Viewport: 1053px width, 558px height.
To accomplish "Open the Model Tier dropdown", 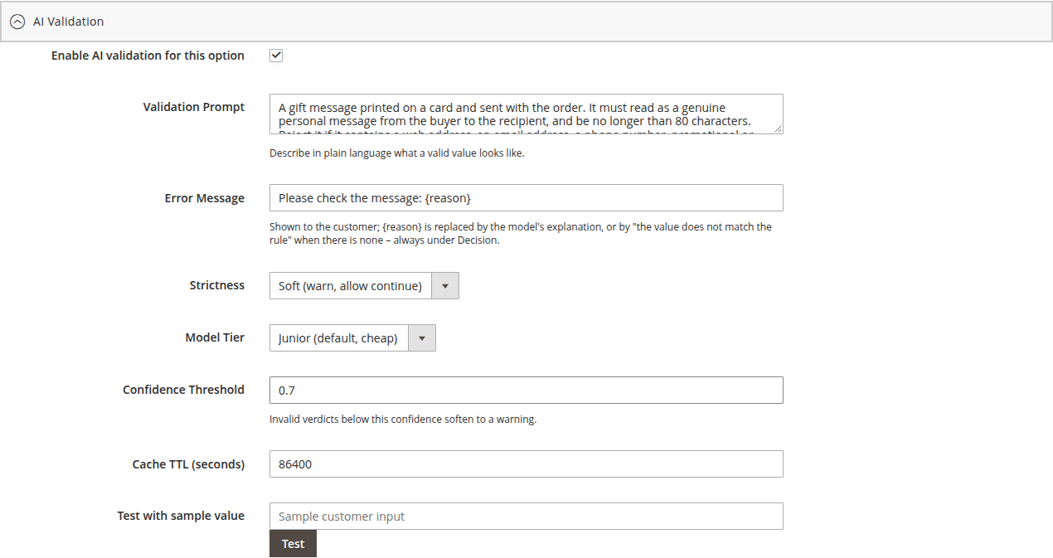I will [x=352, y=337].
